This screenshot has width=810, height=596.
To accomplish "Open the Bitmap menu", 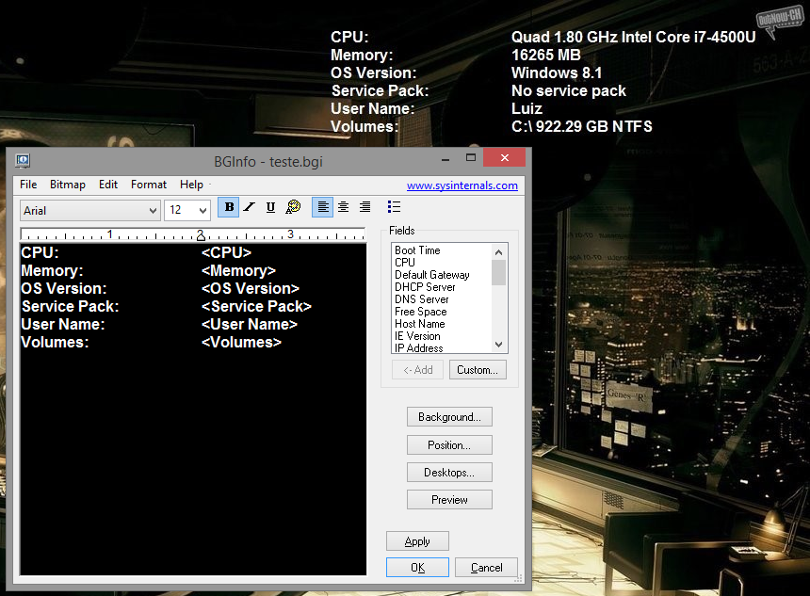I will coord(68,185).
